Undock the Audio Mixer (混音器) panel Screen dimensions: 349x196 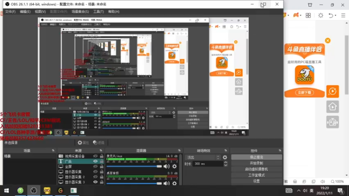pos(179,151)
